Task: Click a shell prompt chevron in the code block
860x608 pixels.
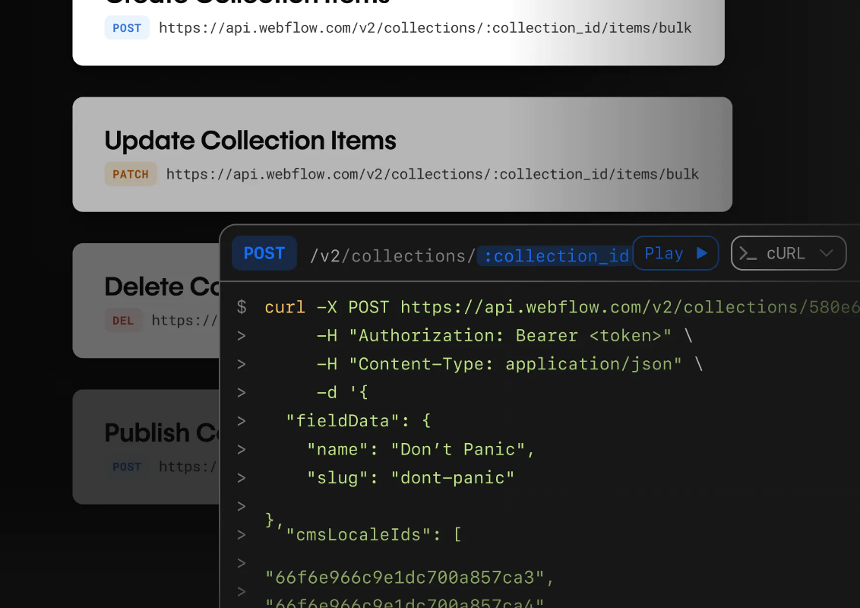Action: pos(241,334)
